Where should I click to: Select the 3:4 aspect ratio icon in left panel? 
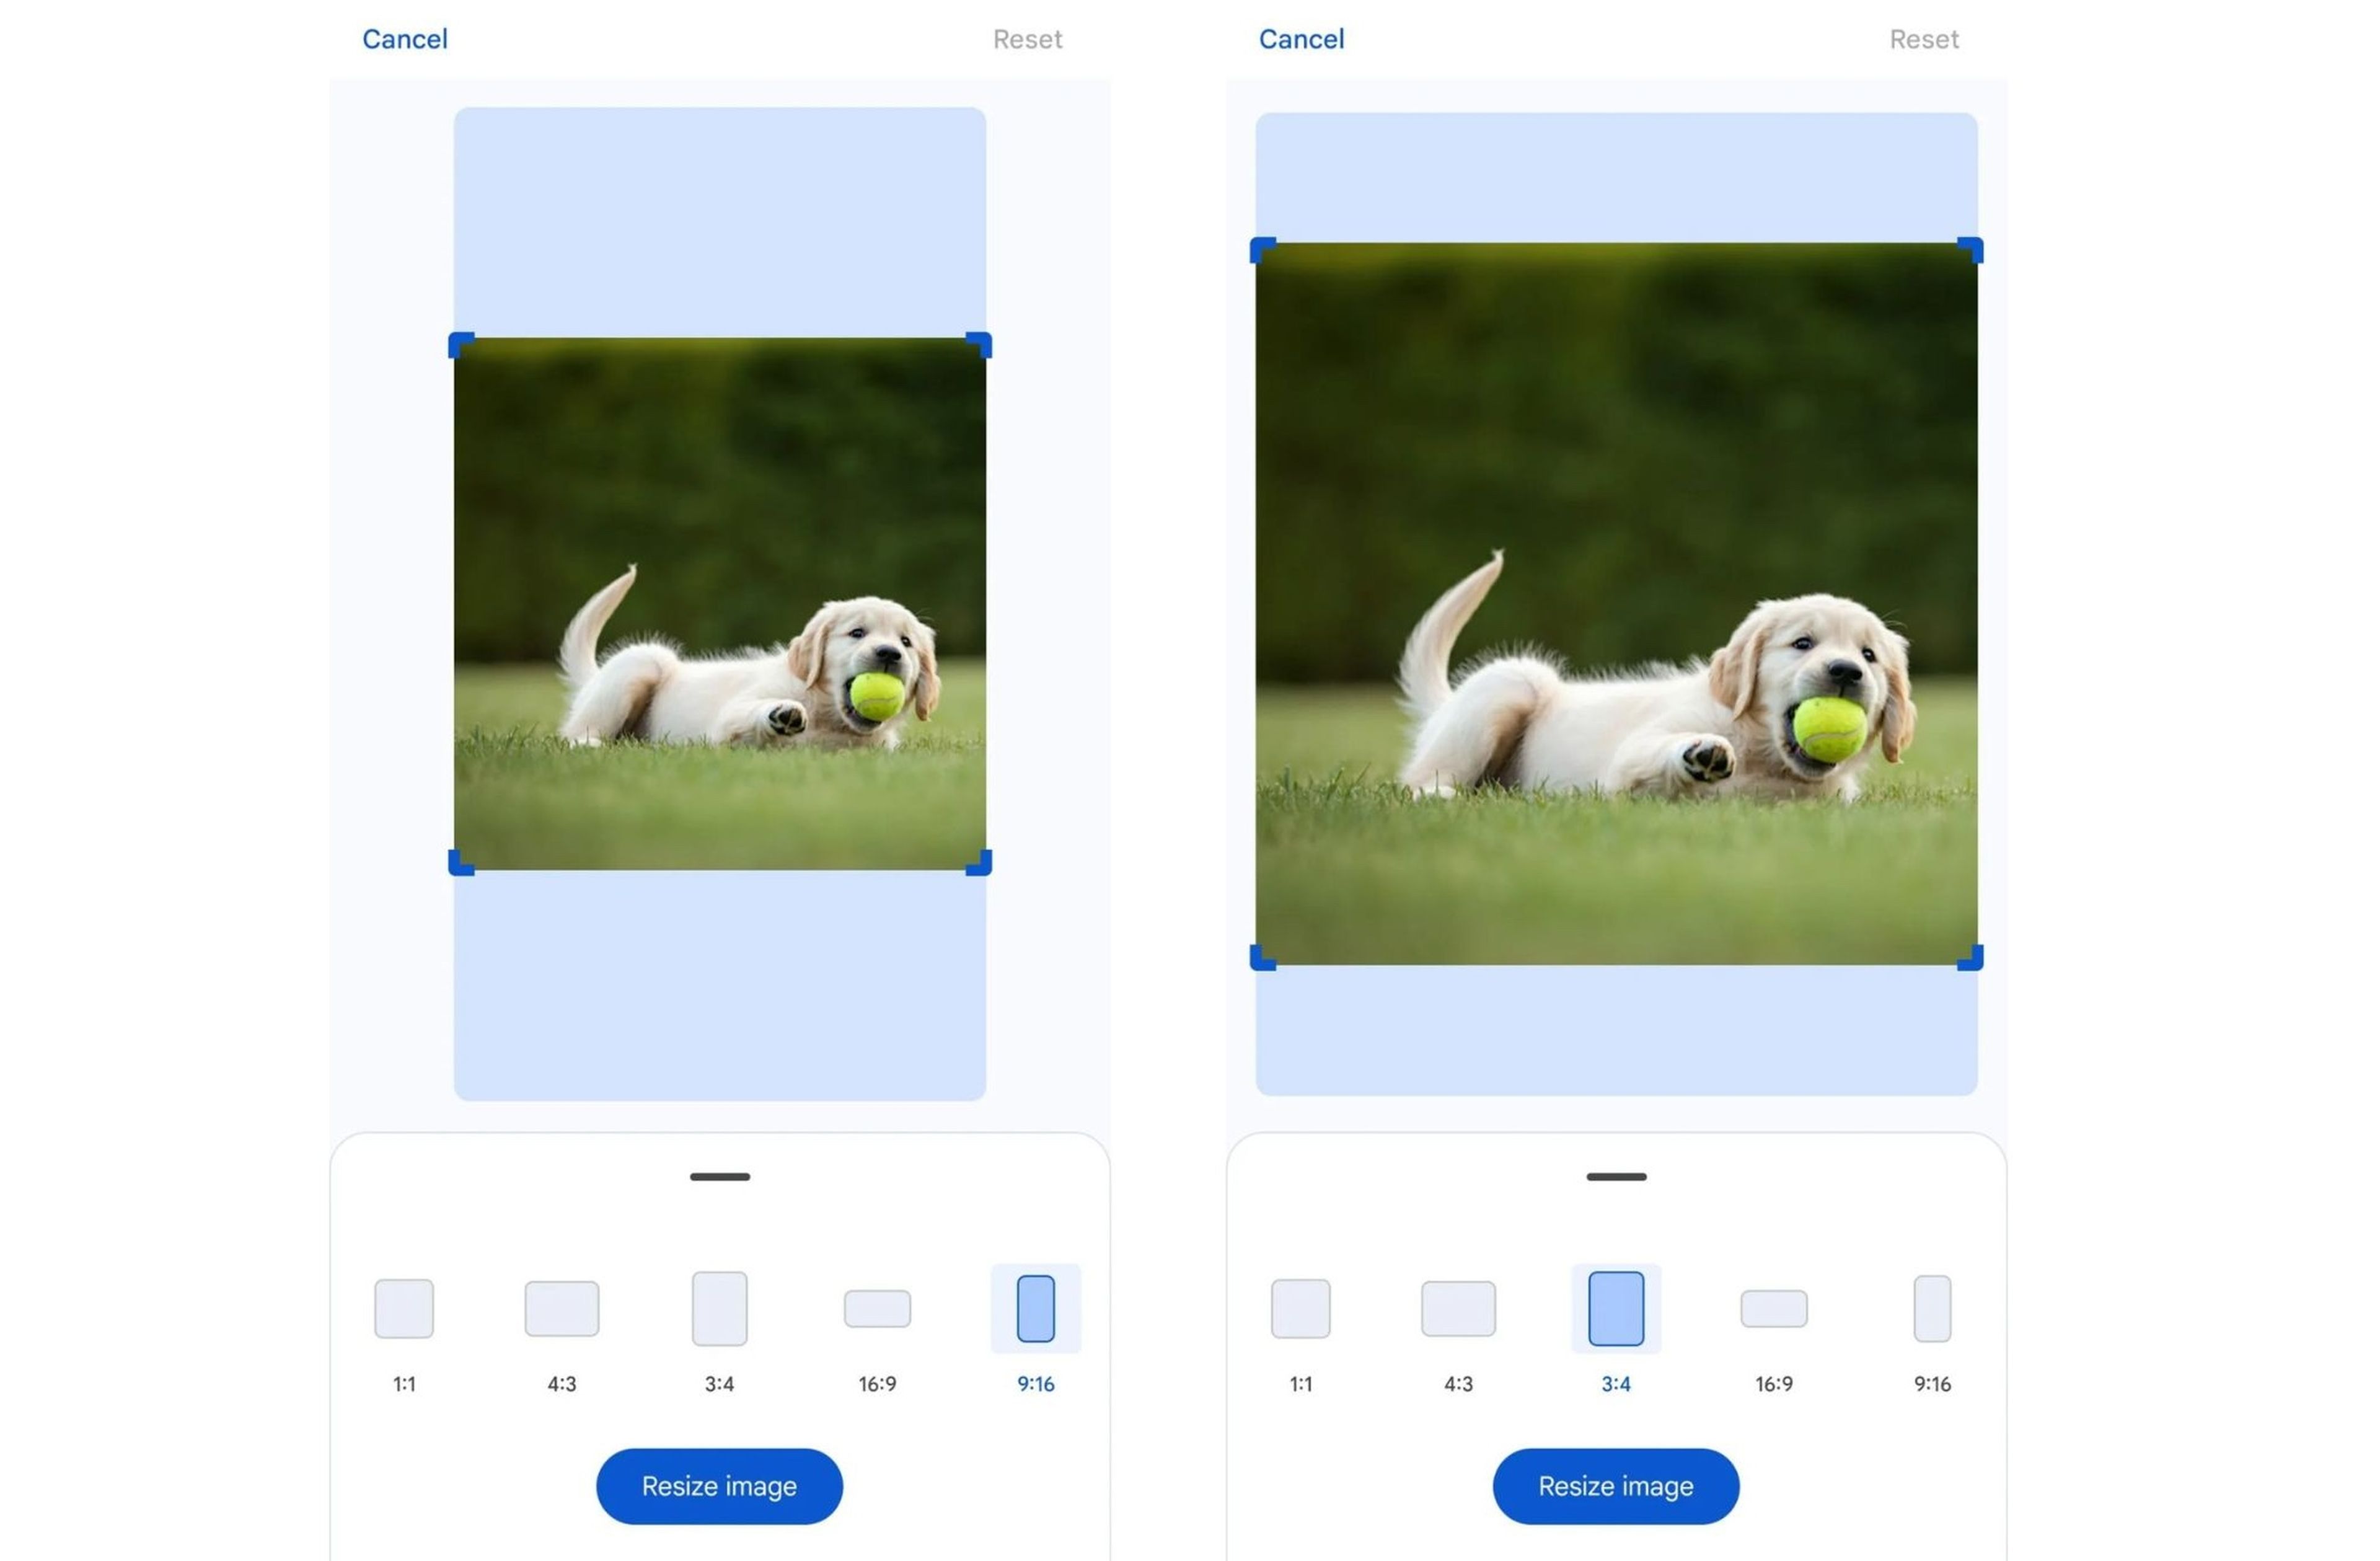720,1308
